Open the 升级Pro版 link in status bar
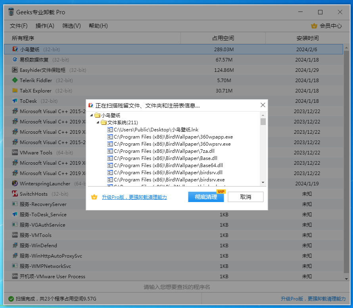 [x=313, y=299]
